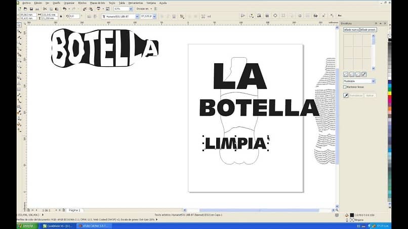Click the New document icon

coord(20,9)
